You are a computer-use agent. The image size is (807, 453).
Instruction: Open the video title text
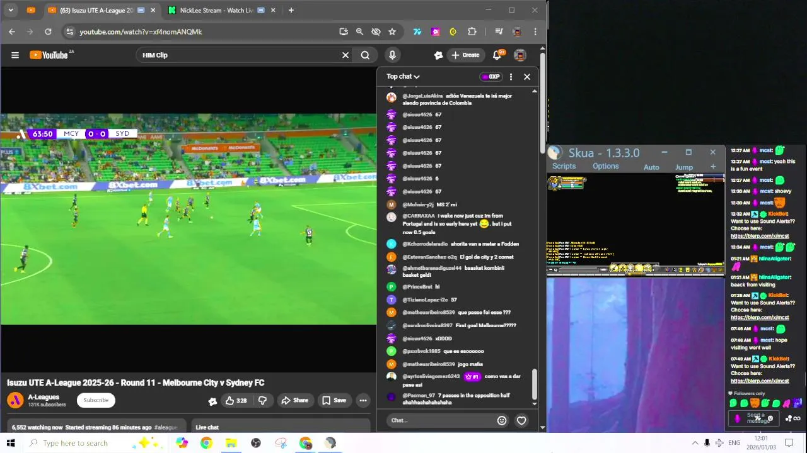(136, 383)
